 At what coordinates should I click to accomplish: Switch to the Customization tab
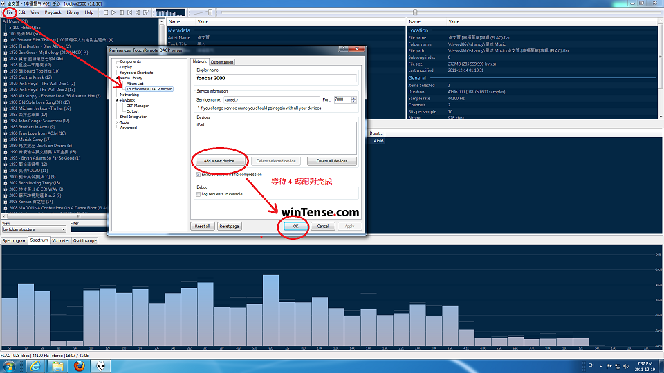click(222, 62)
